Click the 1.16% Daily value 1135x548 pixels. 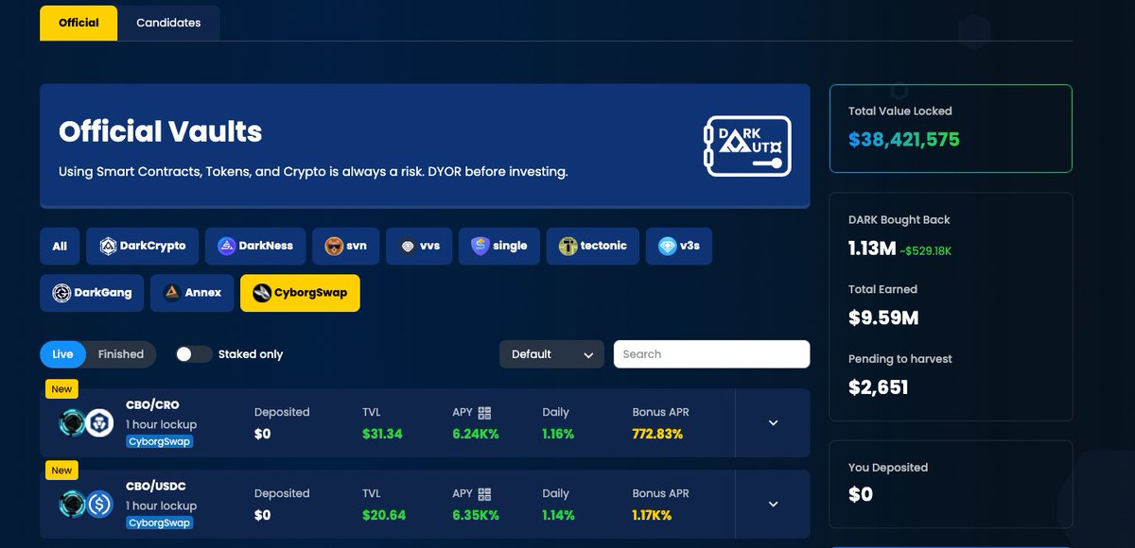point(558,434)
